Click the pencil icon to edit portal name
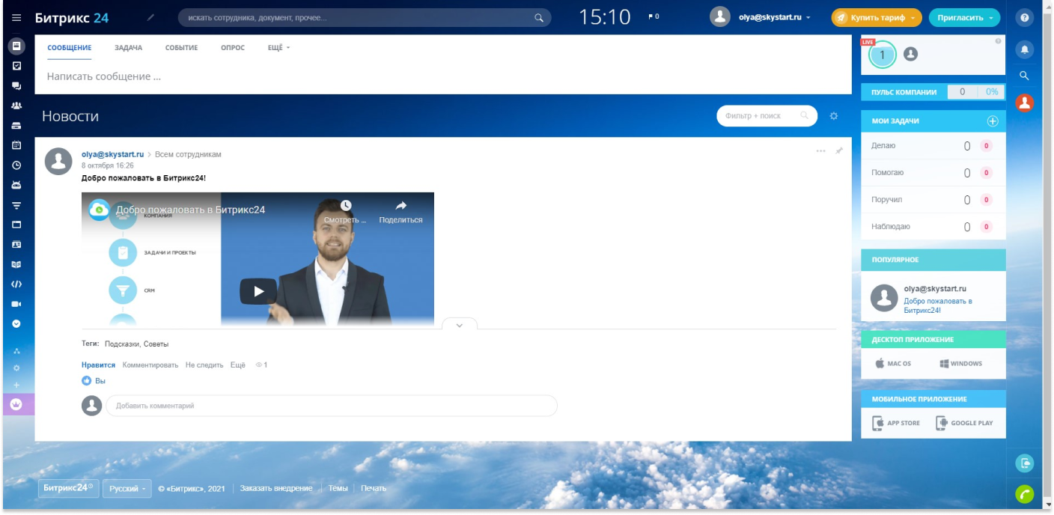 [x=151, y=17]
